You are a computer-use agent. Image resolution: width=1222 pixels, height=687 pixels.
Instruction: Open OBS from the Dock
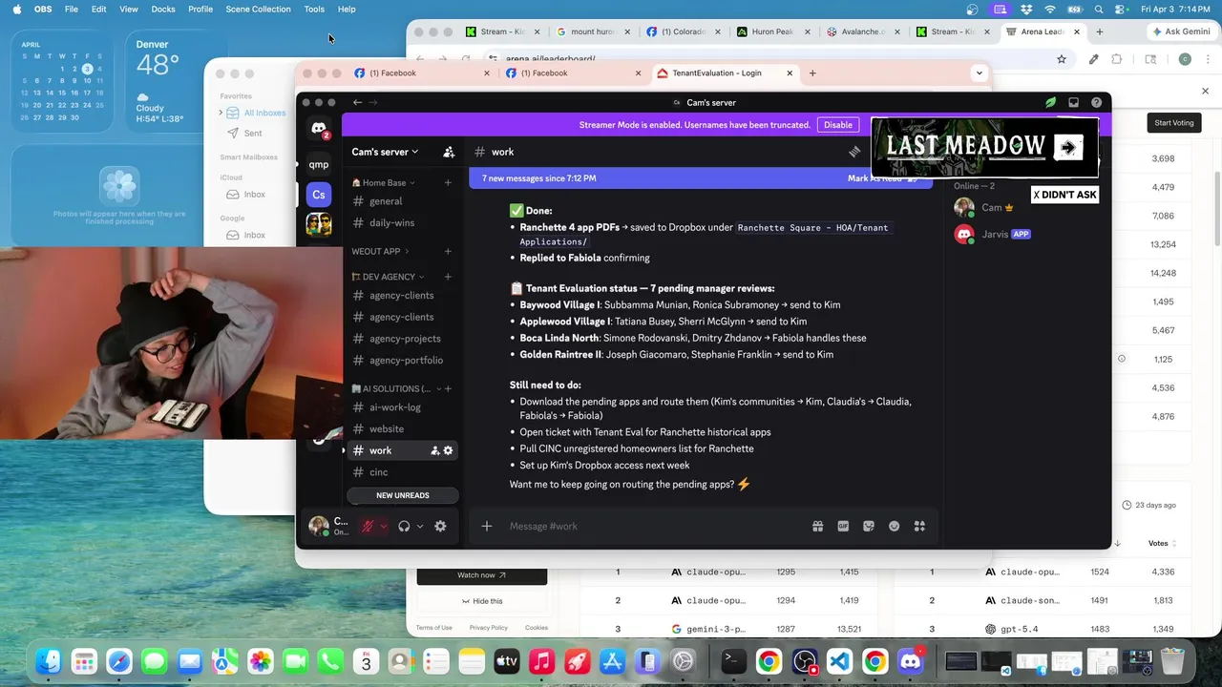805,661
